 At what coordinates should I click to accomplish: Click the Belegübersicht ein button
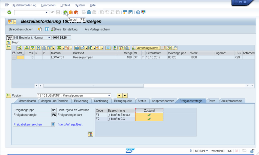point(21,29)
